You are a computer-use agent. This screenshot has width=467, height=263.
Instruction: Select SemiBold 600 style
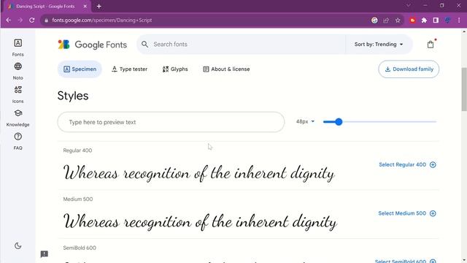coord(406,262)
